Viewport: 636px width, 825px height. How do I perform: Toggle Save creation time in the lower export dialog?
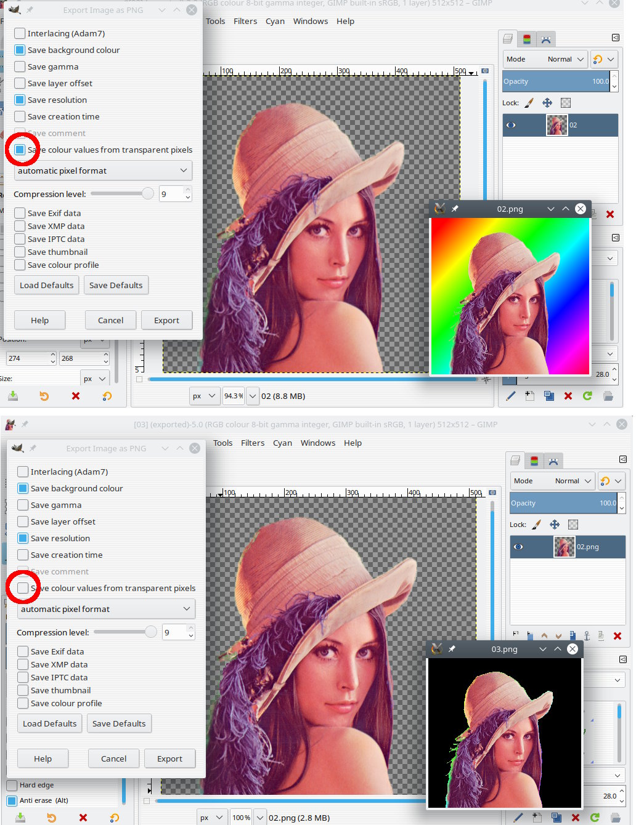click(23, 555)
